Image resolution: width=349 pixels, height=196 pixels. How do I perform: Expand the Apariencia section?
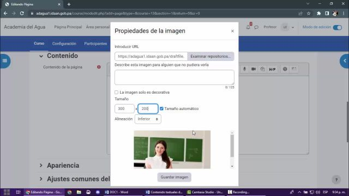tap(41, 166)
